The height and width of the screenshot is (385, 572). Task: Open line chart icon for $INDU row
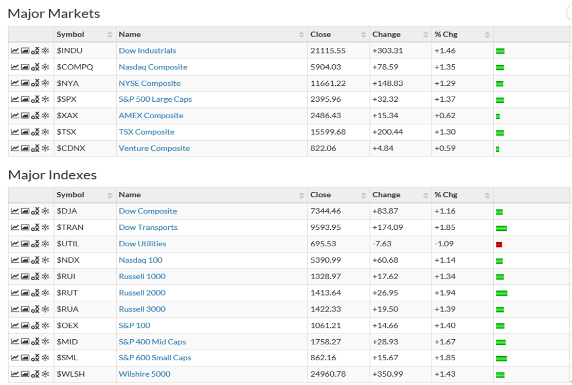[x=15, y=51]
